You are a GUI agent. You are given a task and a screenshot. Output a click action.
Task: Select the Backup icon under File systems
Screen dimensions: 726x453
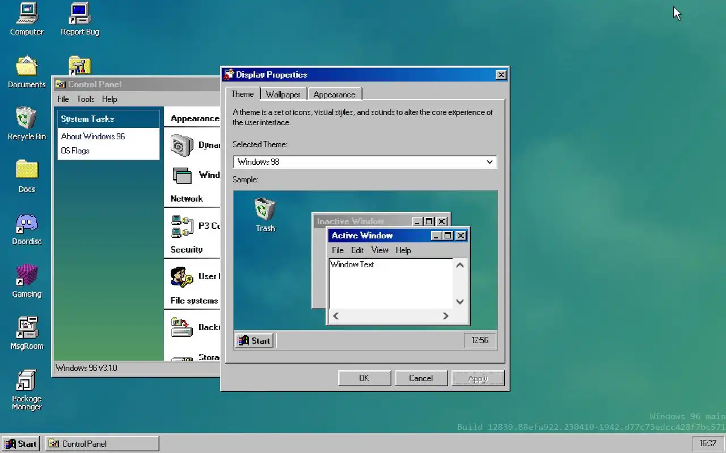[182, 327]
